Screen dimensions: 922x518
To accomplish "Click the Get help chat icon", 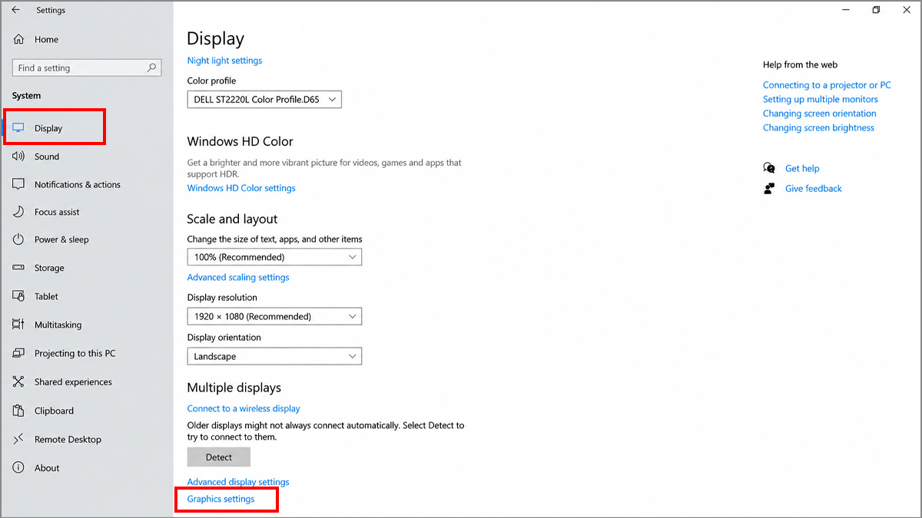I will [x=769, y=168].
